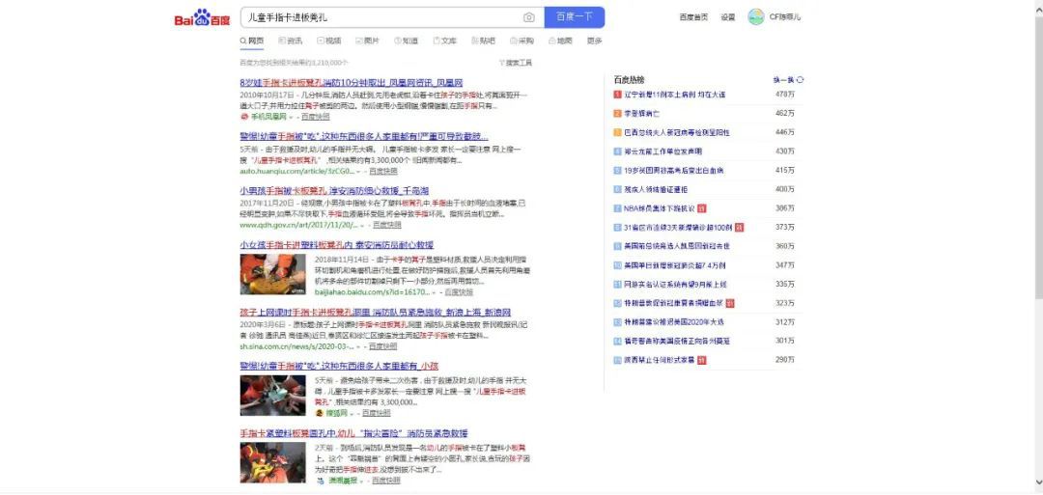Open result 小男孩手指被卡板凳孔 千岛湖
The image size is (1043, 495).
[x=336, y=191]
